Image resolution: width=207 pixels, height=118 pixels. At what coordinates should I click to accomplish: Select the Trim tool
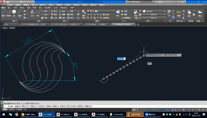point(70,11)
